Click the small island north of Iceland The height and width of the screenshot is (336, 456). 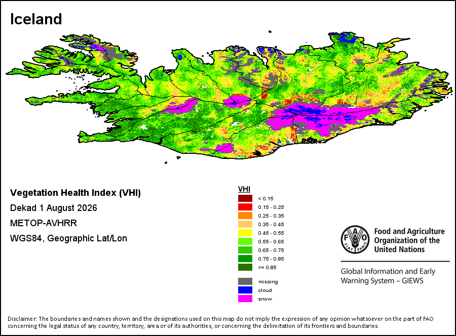(x=270, y=32)
